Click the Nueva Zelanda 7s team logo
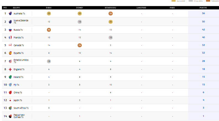 point(10,22)
